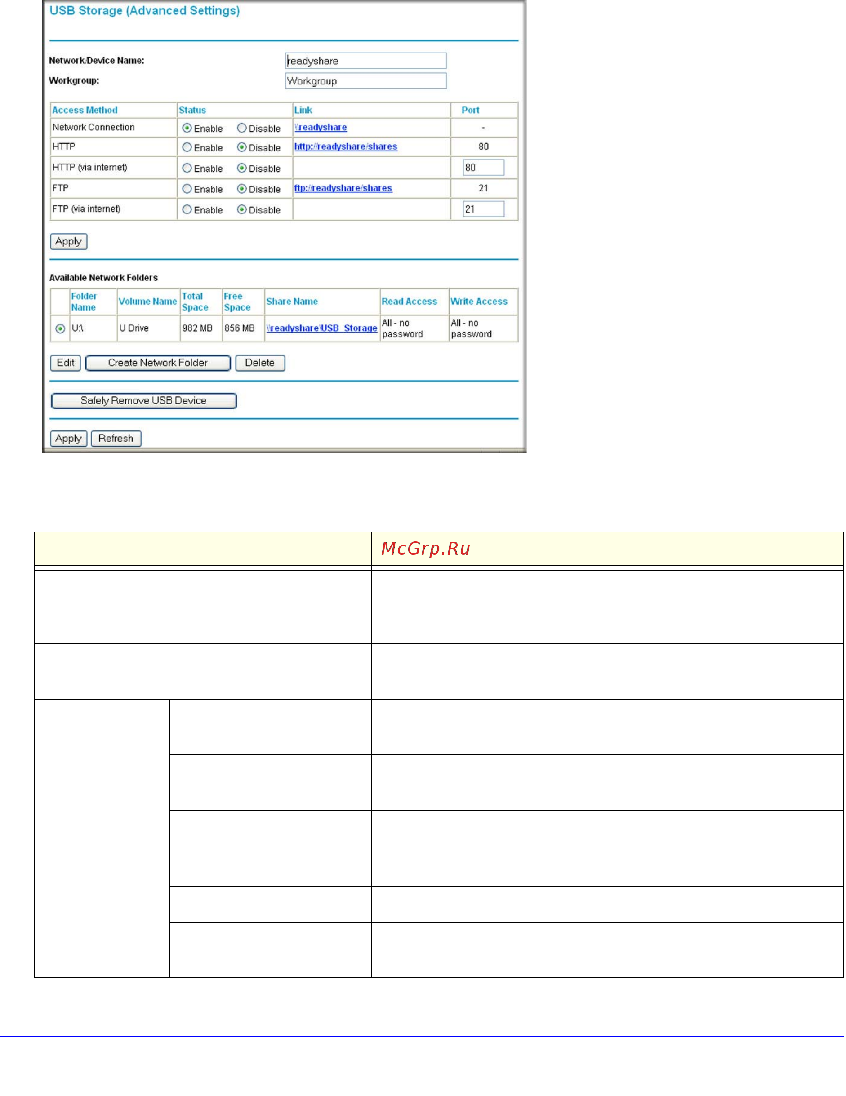Click the Read Access column header
Screen dimensions: 846x1096
pos(409,302)
